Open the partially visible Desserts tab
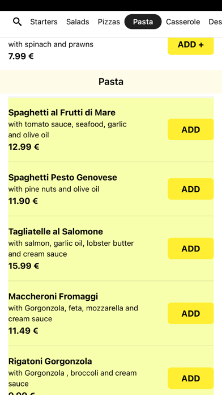Screen dimensions: 222x395 pyautogui.click(x=215, y=22)
